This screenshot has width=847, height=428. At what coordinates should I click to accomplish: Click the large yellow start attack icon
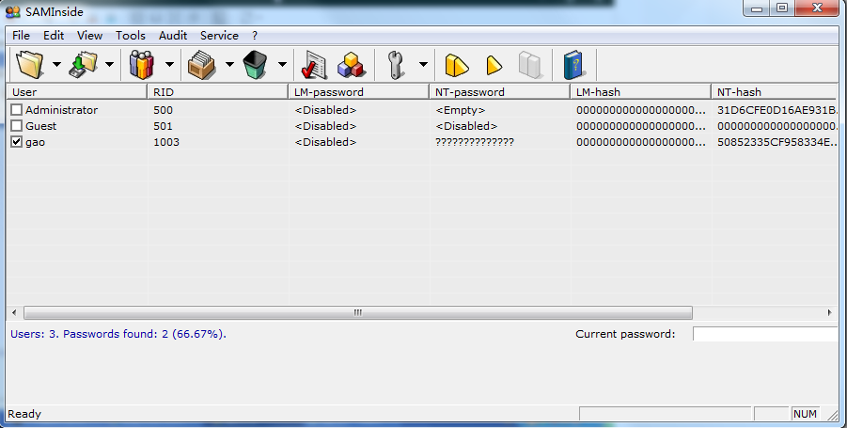point(457,66)
